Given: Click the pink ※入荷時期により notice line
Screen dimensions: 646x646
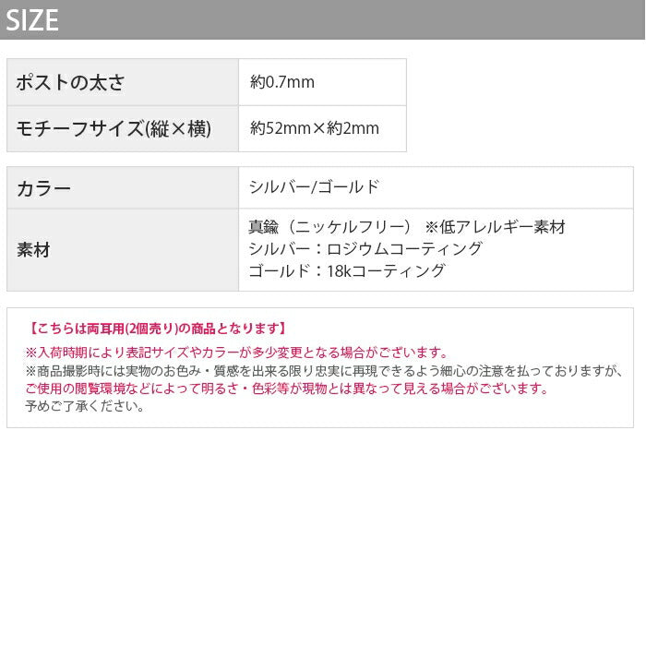Looking at the screenshot, I should [237, 353].
